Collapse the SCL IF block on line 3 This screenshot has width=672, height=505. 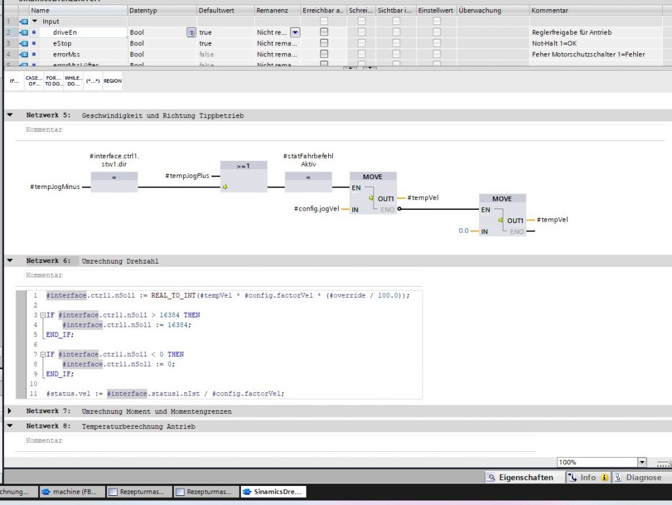(x=43, y=315)
